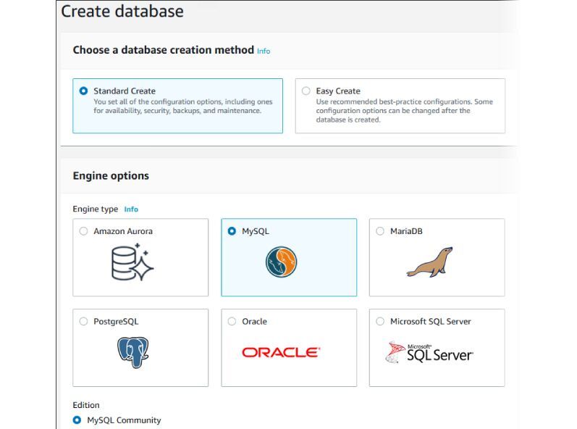
Task: Select the Standard Create radio button
Action: [83, 91]
